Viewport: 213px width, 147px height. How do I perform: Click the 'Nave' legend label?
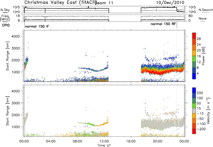click(203, 19)
